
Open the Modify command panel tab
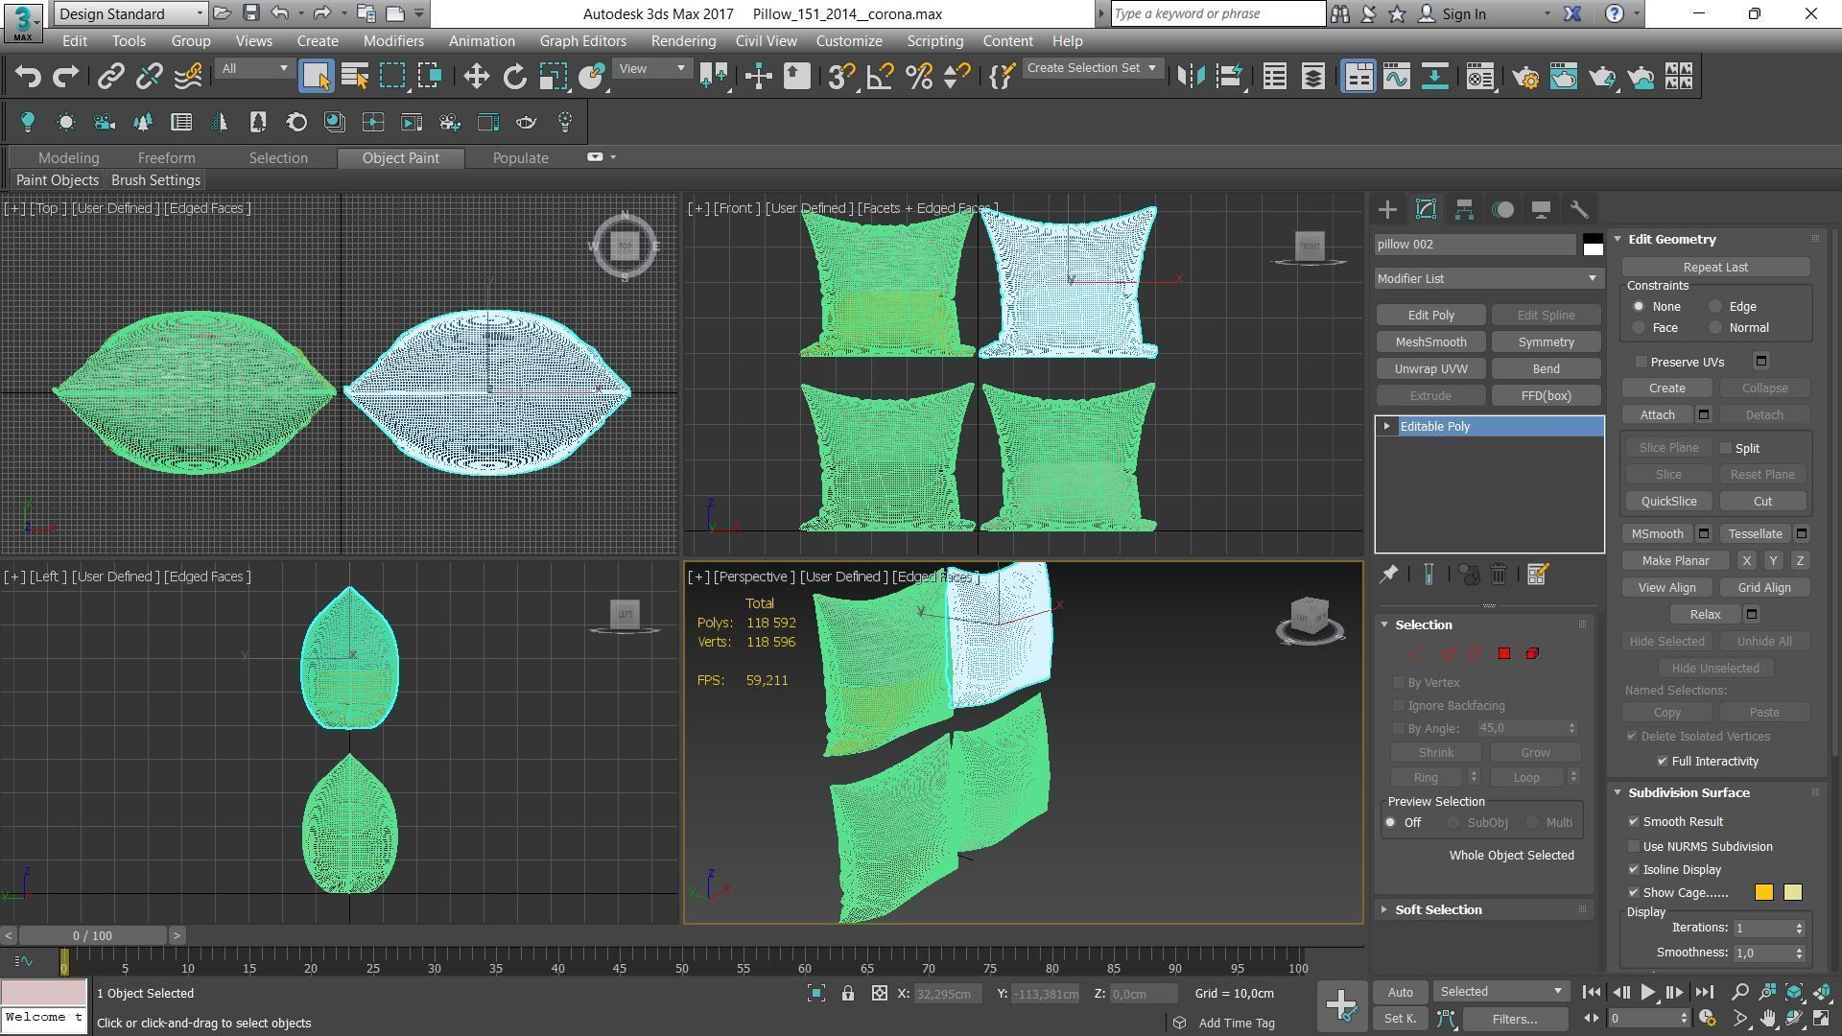(1426, 209)
